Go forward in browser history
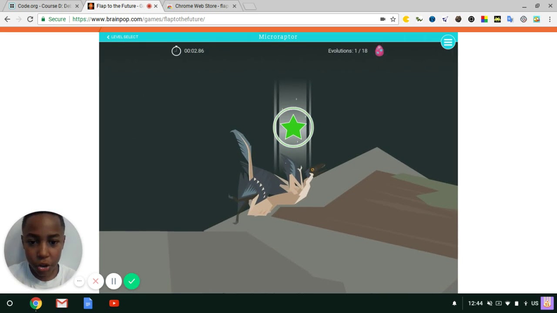 click(x=19, y=19)
